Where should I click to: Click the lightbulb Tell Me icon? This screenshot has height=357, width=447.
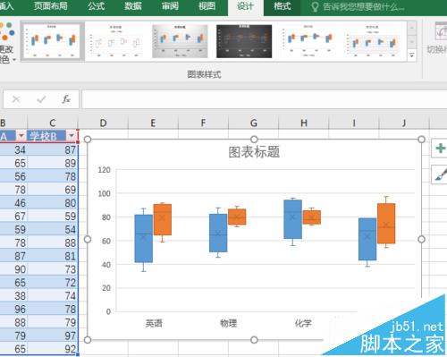(315, 7)
